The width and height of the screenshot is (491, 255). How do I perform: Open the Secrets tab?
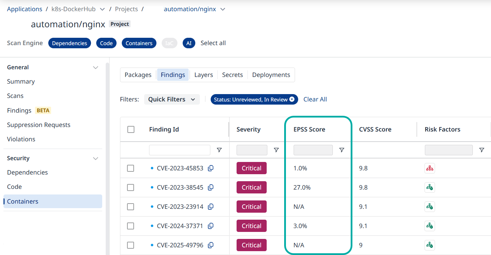pos(232,75)
